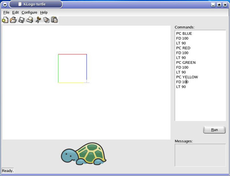The width and height of the screenshot is (230, 176).
Task: Open a file using the folder icon
Action: [x=13, y=20]
